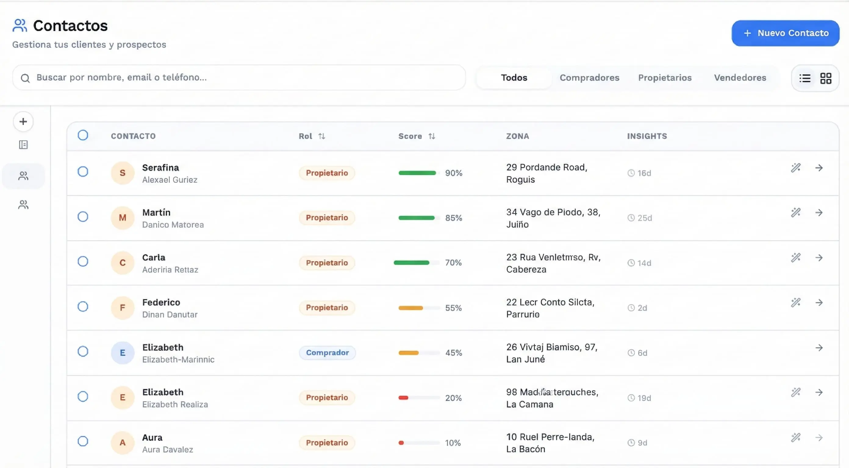Edit Serafina's contact with the pencil icon
This screenshot has width=849, height=468.
[796, 168]
